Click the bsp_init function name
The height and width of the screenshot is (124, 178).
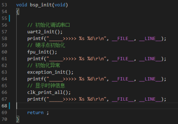coord(41,5)
